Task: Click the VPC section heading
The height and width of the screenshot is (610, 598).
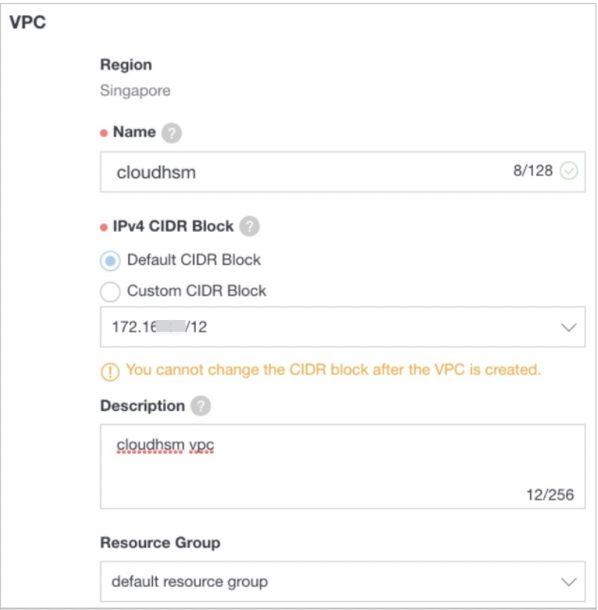Action: pyautogui.click(x=28, y=22)
